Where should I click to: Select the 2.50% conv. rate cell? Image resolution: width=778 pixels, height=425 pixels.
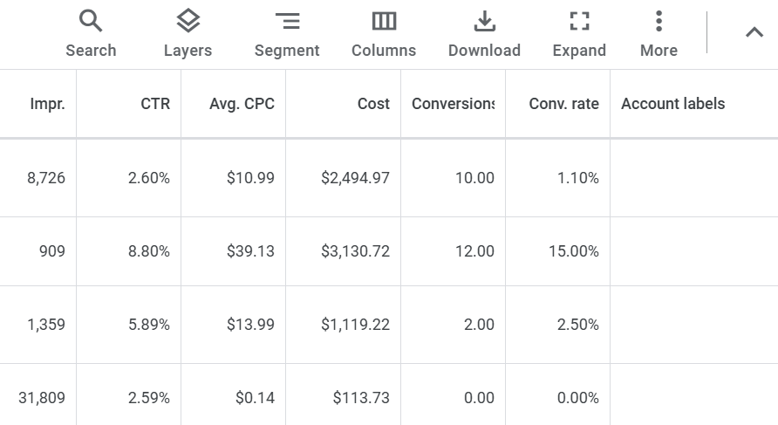tap(557, 325)
